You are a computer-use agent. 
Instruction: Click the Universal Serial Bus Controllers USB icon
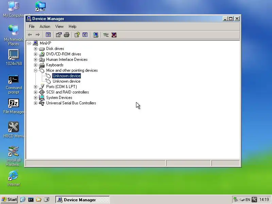(x=42, y=103)
